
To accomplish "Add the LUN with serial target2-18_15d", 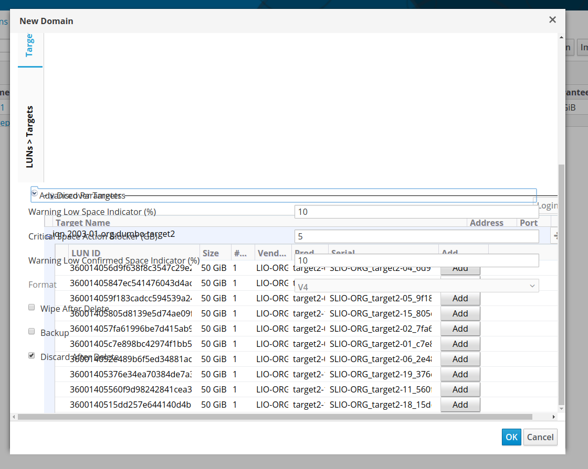I will coord(460,405).
